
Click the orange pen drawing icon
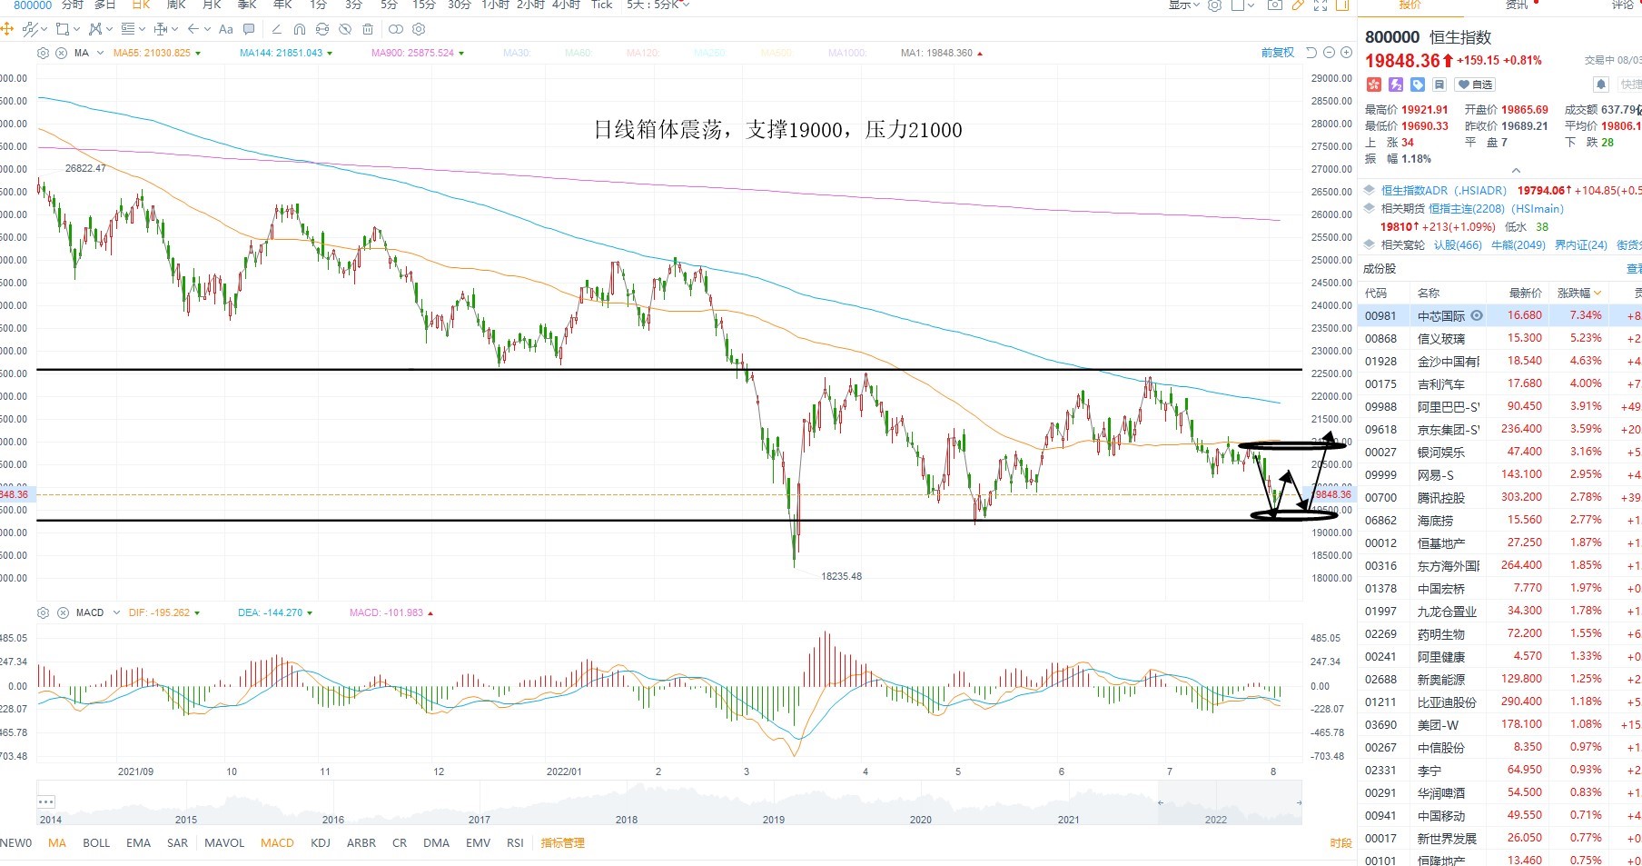click(x=1298, y=5)
